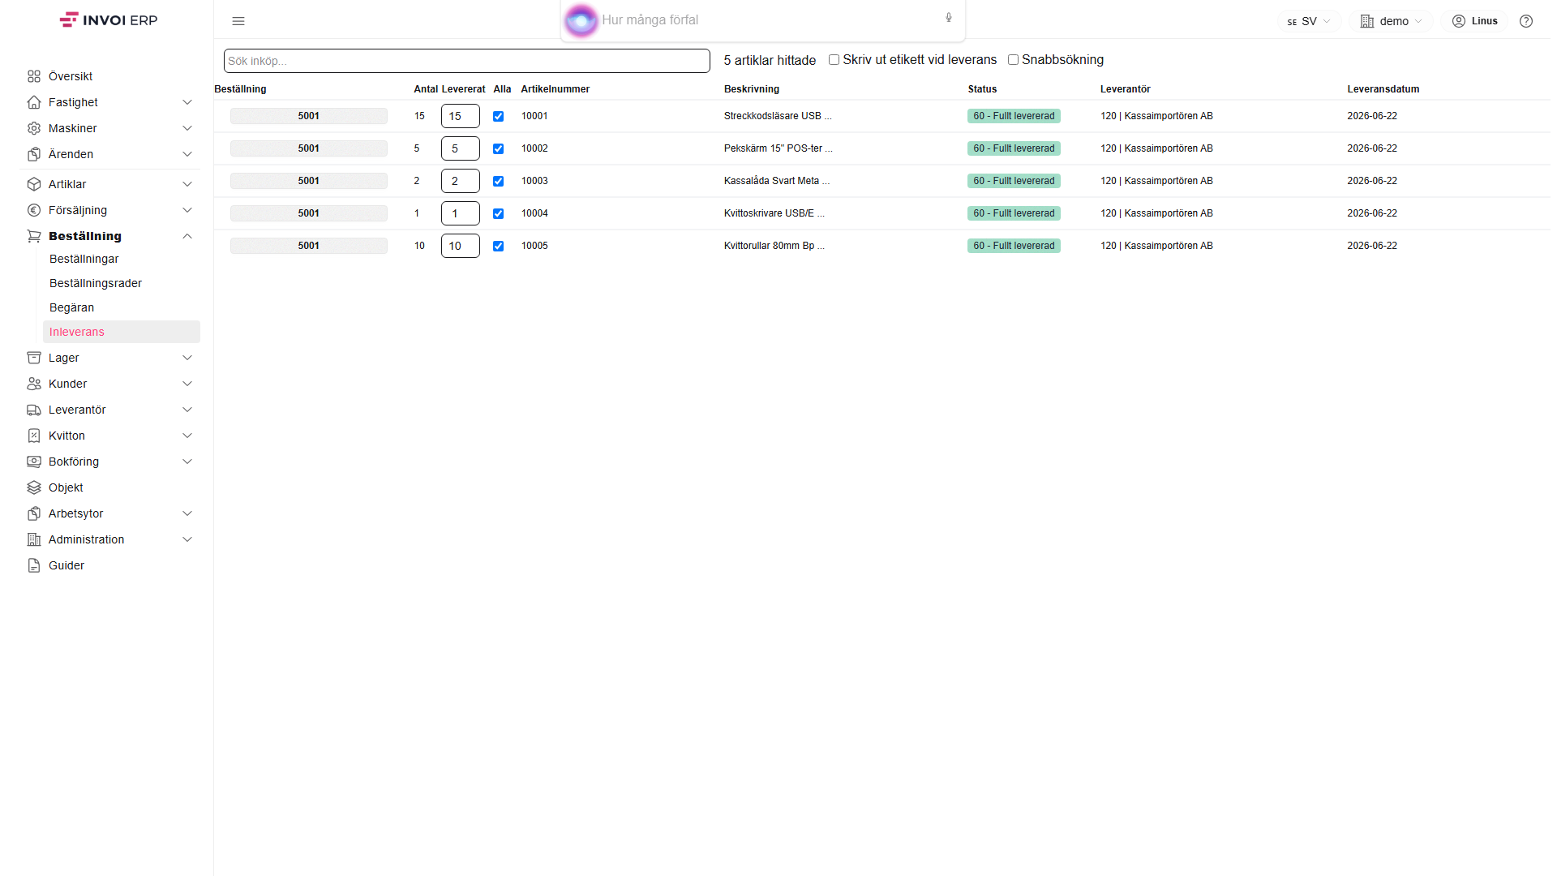
Task: Click order 5001 button for article 10001
Action: [x=309, y=116]
